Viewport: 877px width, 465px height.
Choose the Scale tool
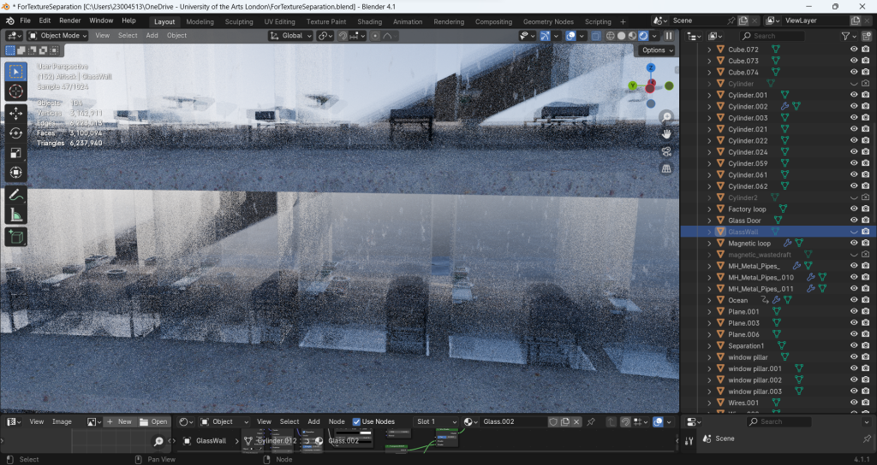tap(16, 153)
